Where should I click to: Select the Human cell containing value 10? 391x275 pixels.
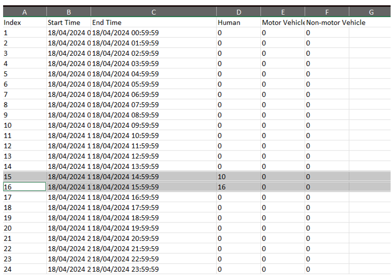pos(238,177)
